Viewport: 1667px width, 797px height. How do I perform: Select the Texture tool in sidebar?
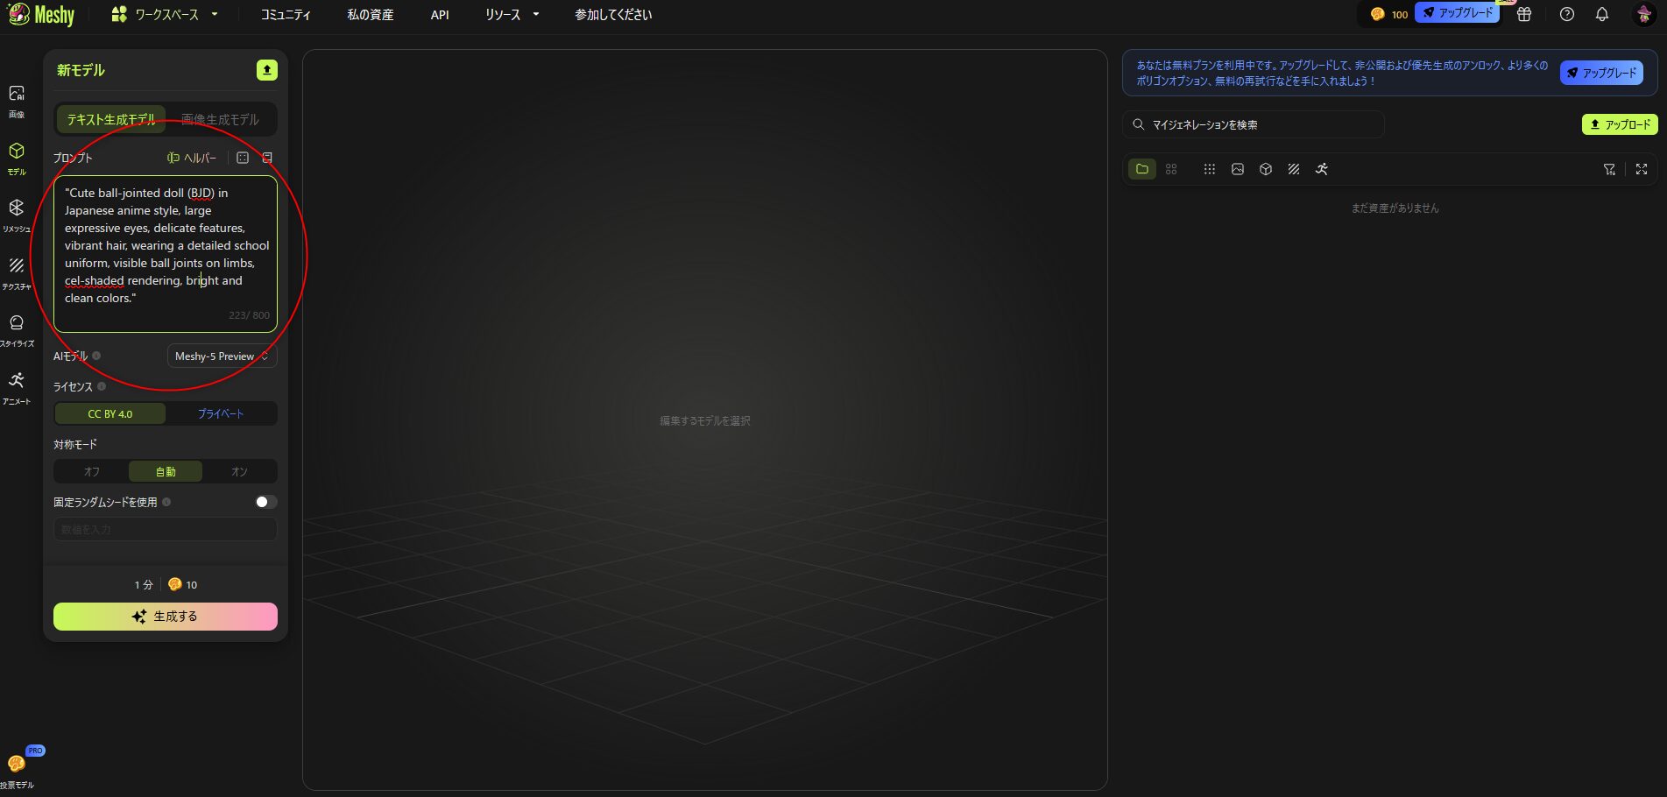coord(17,271)
